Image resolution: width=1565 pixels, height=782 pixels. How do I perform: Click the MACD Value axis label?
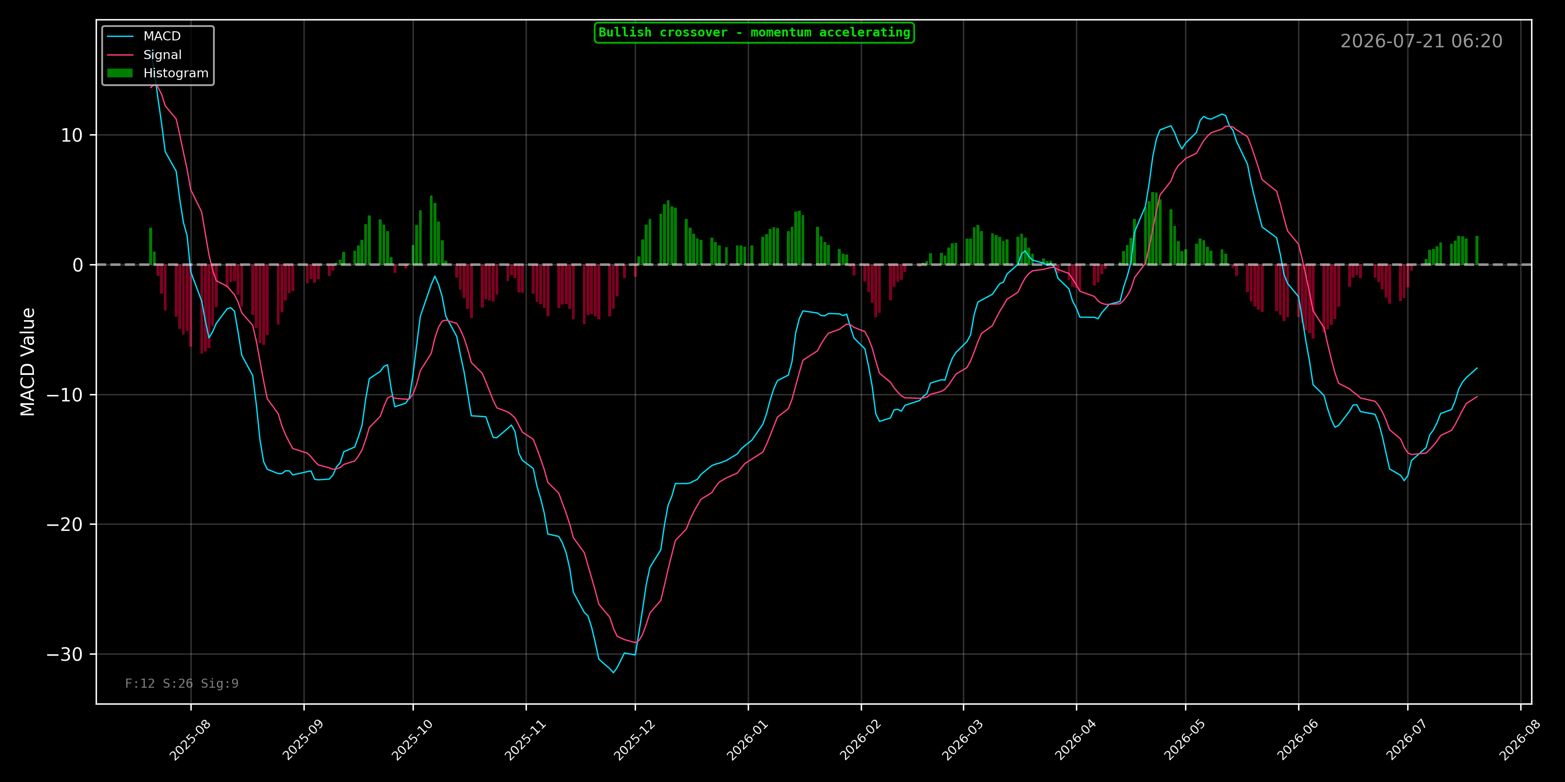pos(28,362)
